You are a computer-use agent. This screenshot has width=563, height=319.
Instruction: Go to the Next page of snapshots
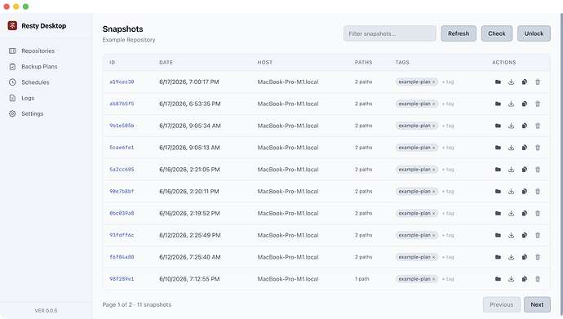(537, 304)
